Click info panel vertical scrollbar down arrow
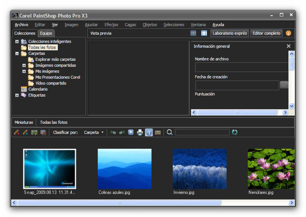 [x=291, y=106]
